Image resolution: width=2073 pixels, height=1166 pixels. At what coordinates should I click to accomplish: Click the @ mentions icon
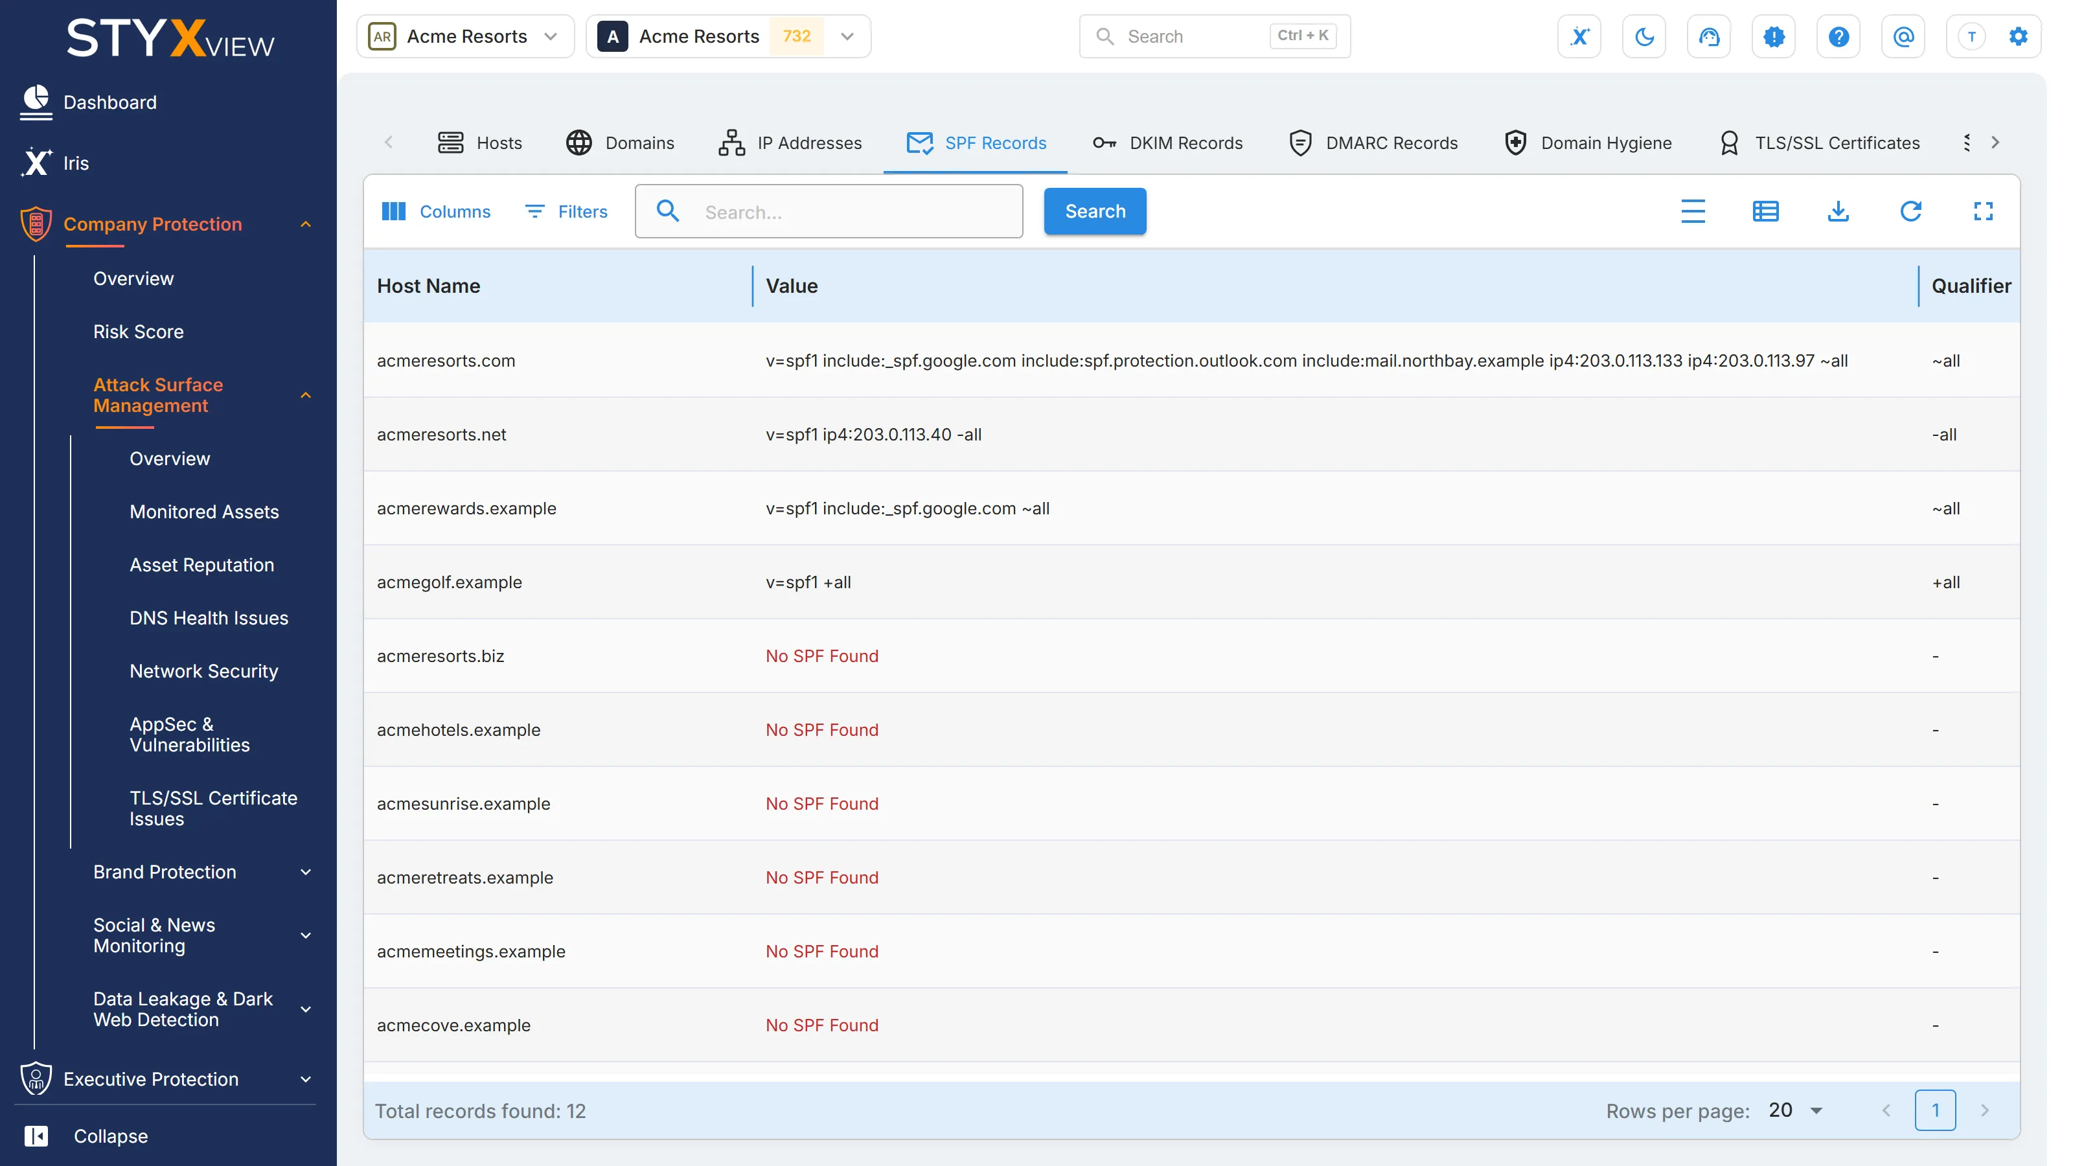(x=1903, y=36)
